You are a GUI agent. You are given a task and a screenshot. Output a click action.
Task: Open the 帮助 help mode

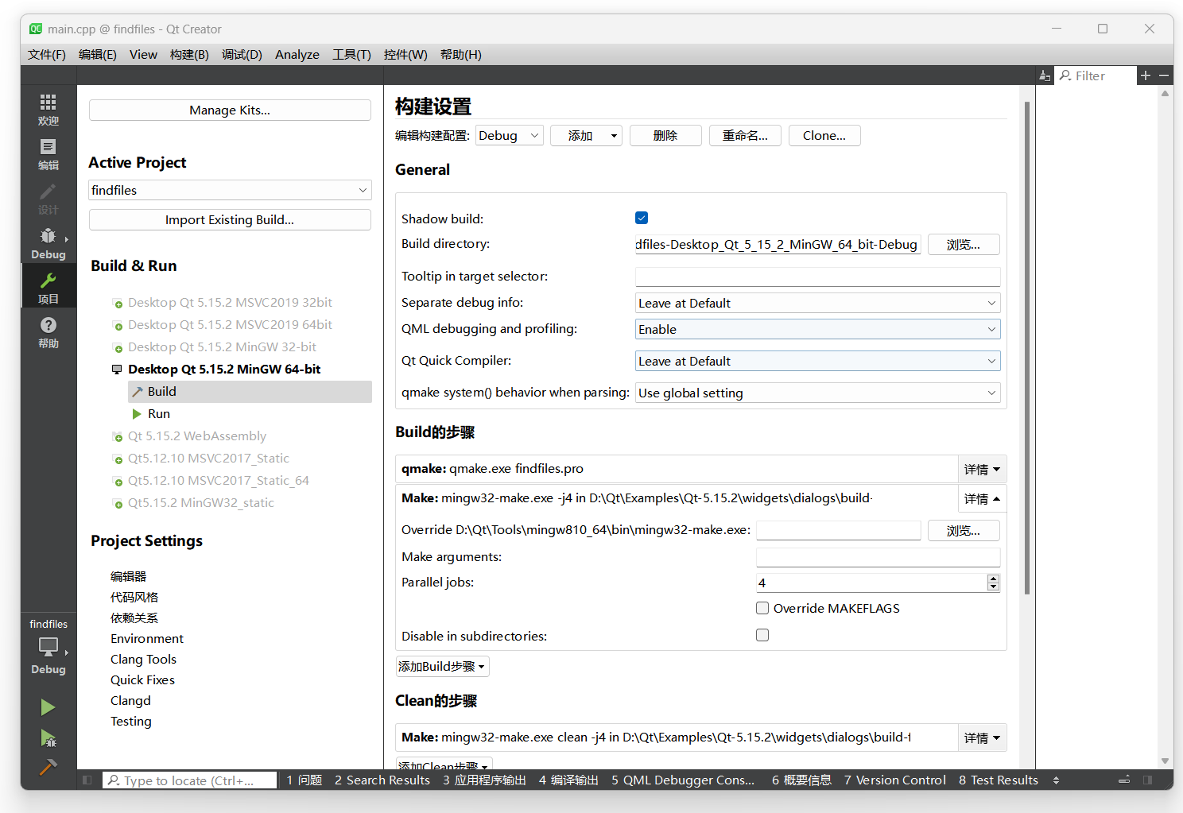[48, 332]
